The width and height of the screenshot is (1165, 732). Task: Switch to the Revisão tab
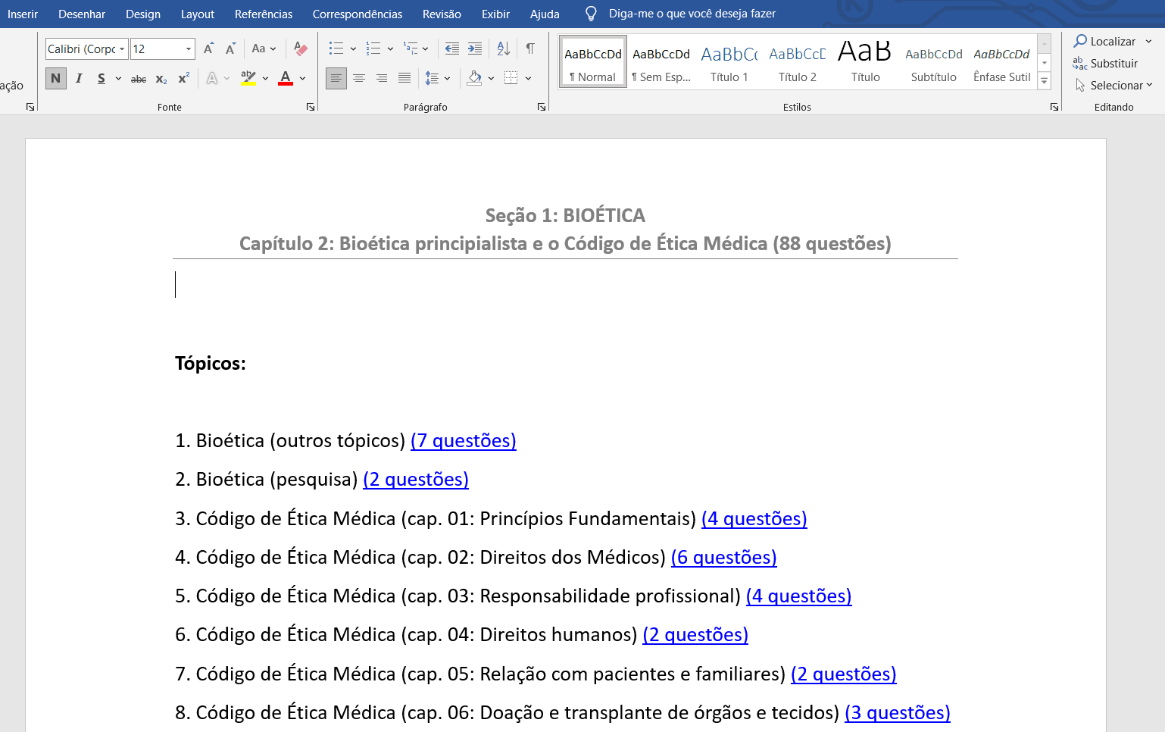click(x=442, y=14)
